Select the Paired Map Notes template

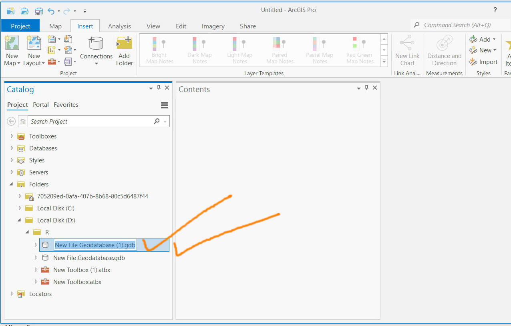pos(280,50)
